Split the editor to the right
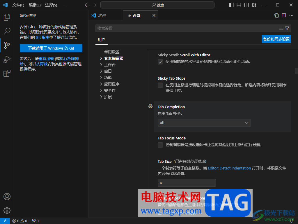 tap(284, 15)
